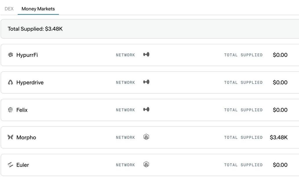Click the network icon in Hyperdrive row

pyautogui.click(x=146, y=82)
